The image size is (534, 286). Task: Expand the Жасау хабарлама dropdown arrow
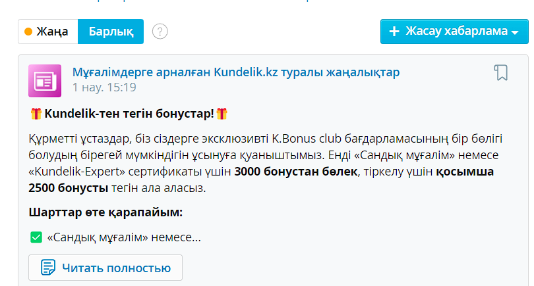pyautogui.click(x=514, y=32)
